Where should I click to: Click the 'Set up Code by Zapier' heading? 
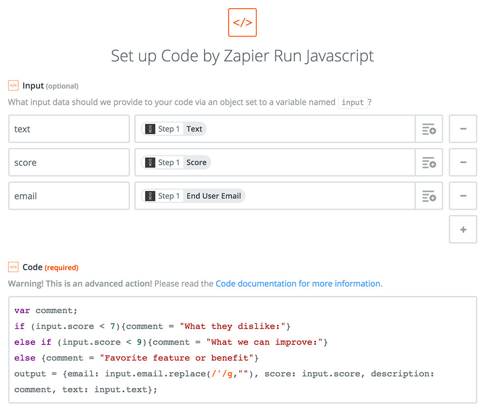243,56
